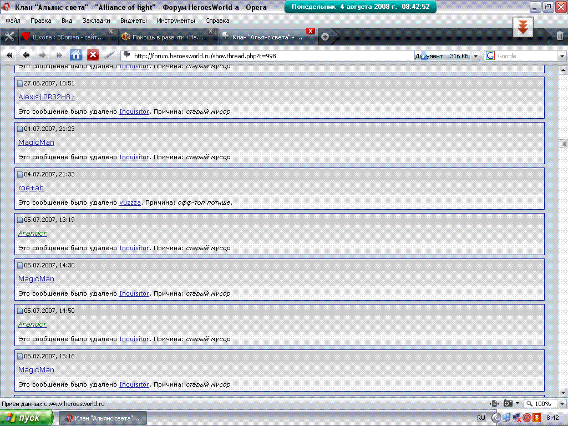
Task: Open roe+ab user profile link
Action: pyautogui.click(x=31, y=187)
